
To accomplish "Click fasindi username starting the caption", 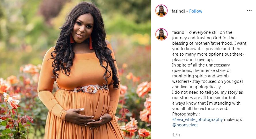I will click(179, 32).
